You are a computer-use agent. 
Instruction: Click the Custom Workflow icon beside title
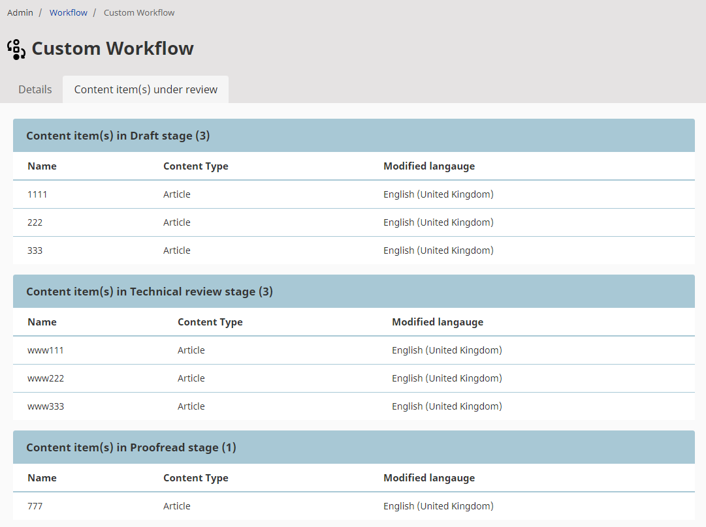[x=16, y=49]
